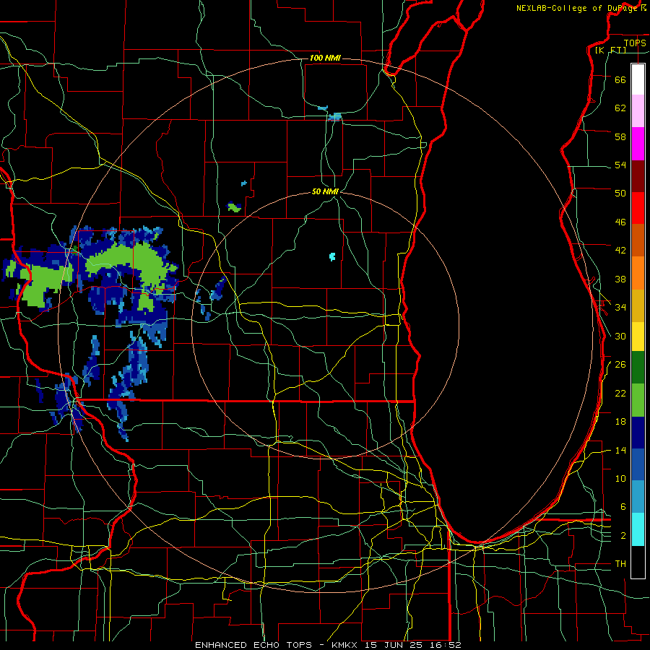Viewport: 650px width, 650px height.
Task: Click the '22' legend value
Action: 620,393
